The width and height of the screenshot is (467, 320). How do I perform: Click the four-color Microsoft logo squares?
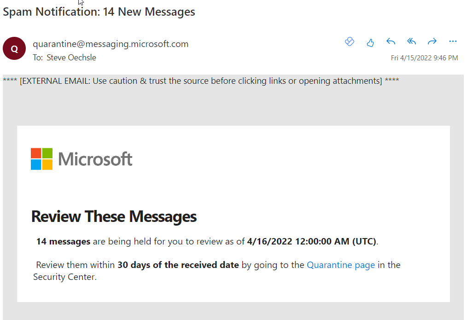point(42,159)
